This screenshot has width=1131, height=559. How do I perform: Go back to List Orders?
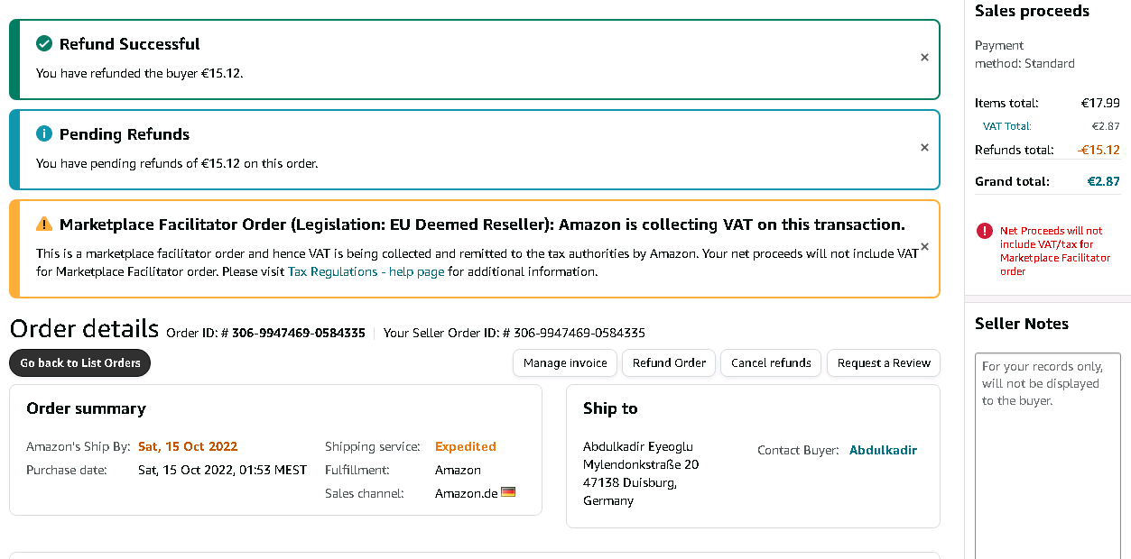(80, 362)
